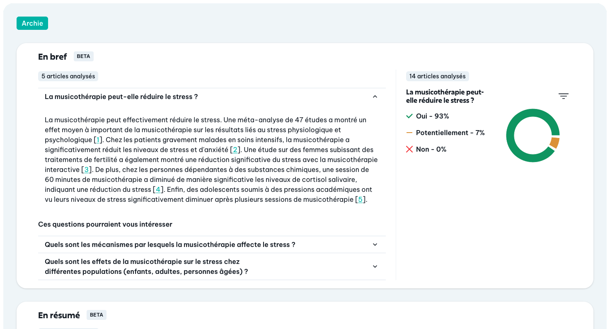
Task: Click the 'En résumé' heading
Action: [x=59, y=315]
